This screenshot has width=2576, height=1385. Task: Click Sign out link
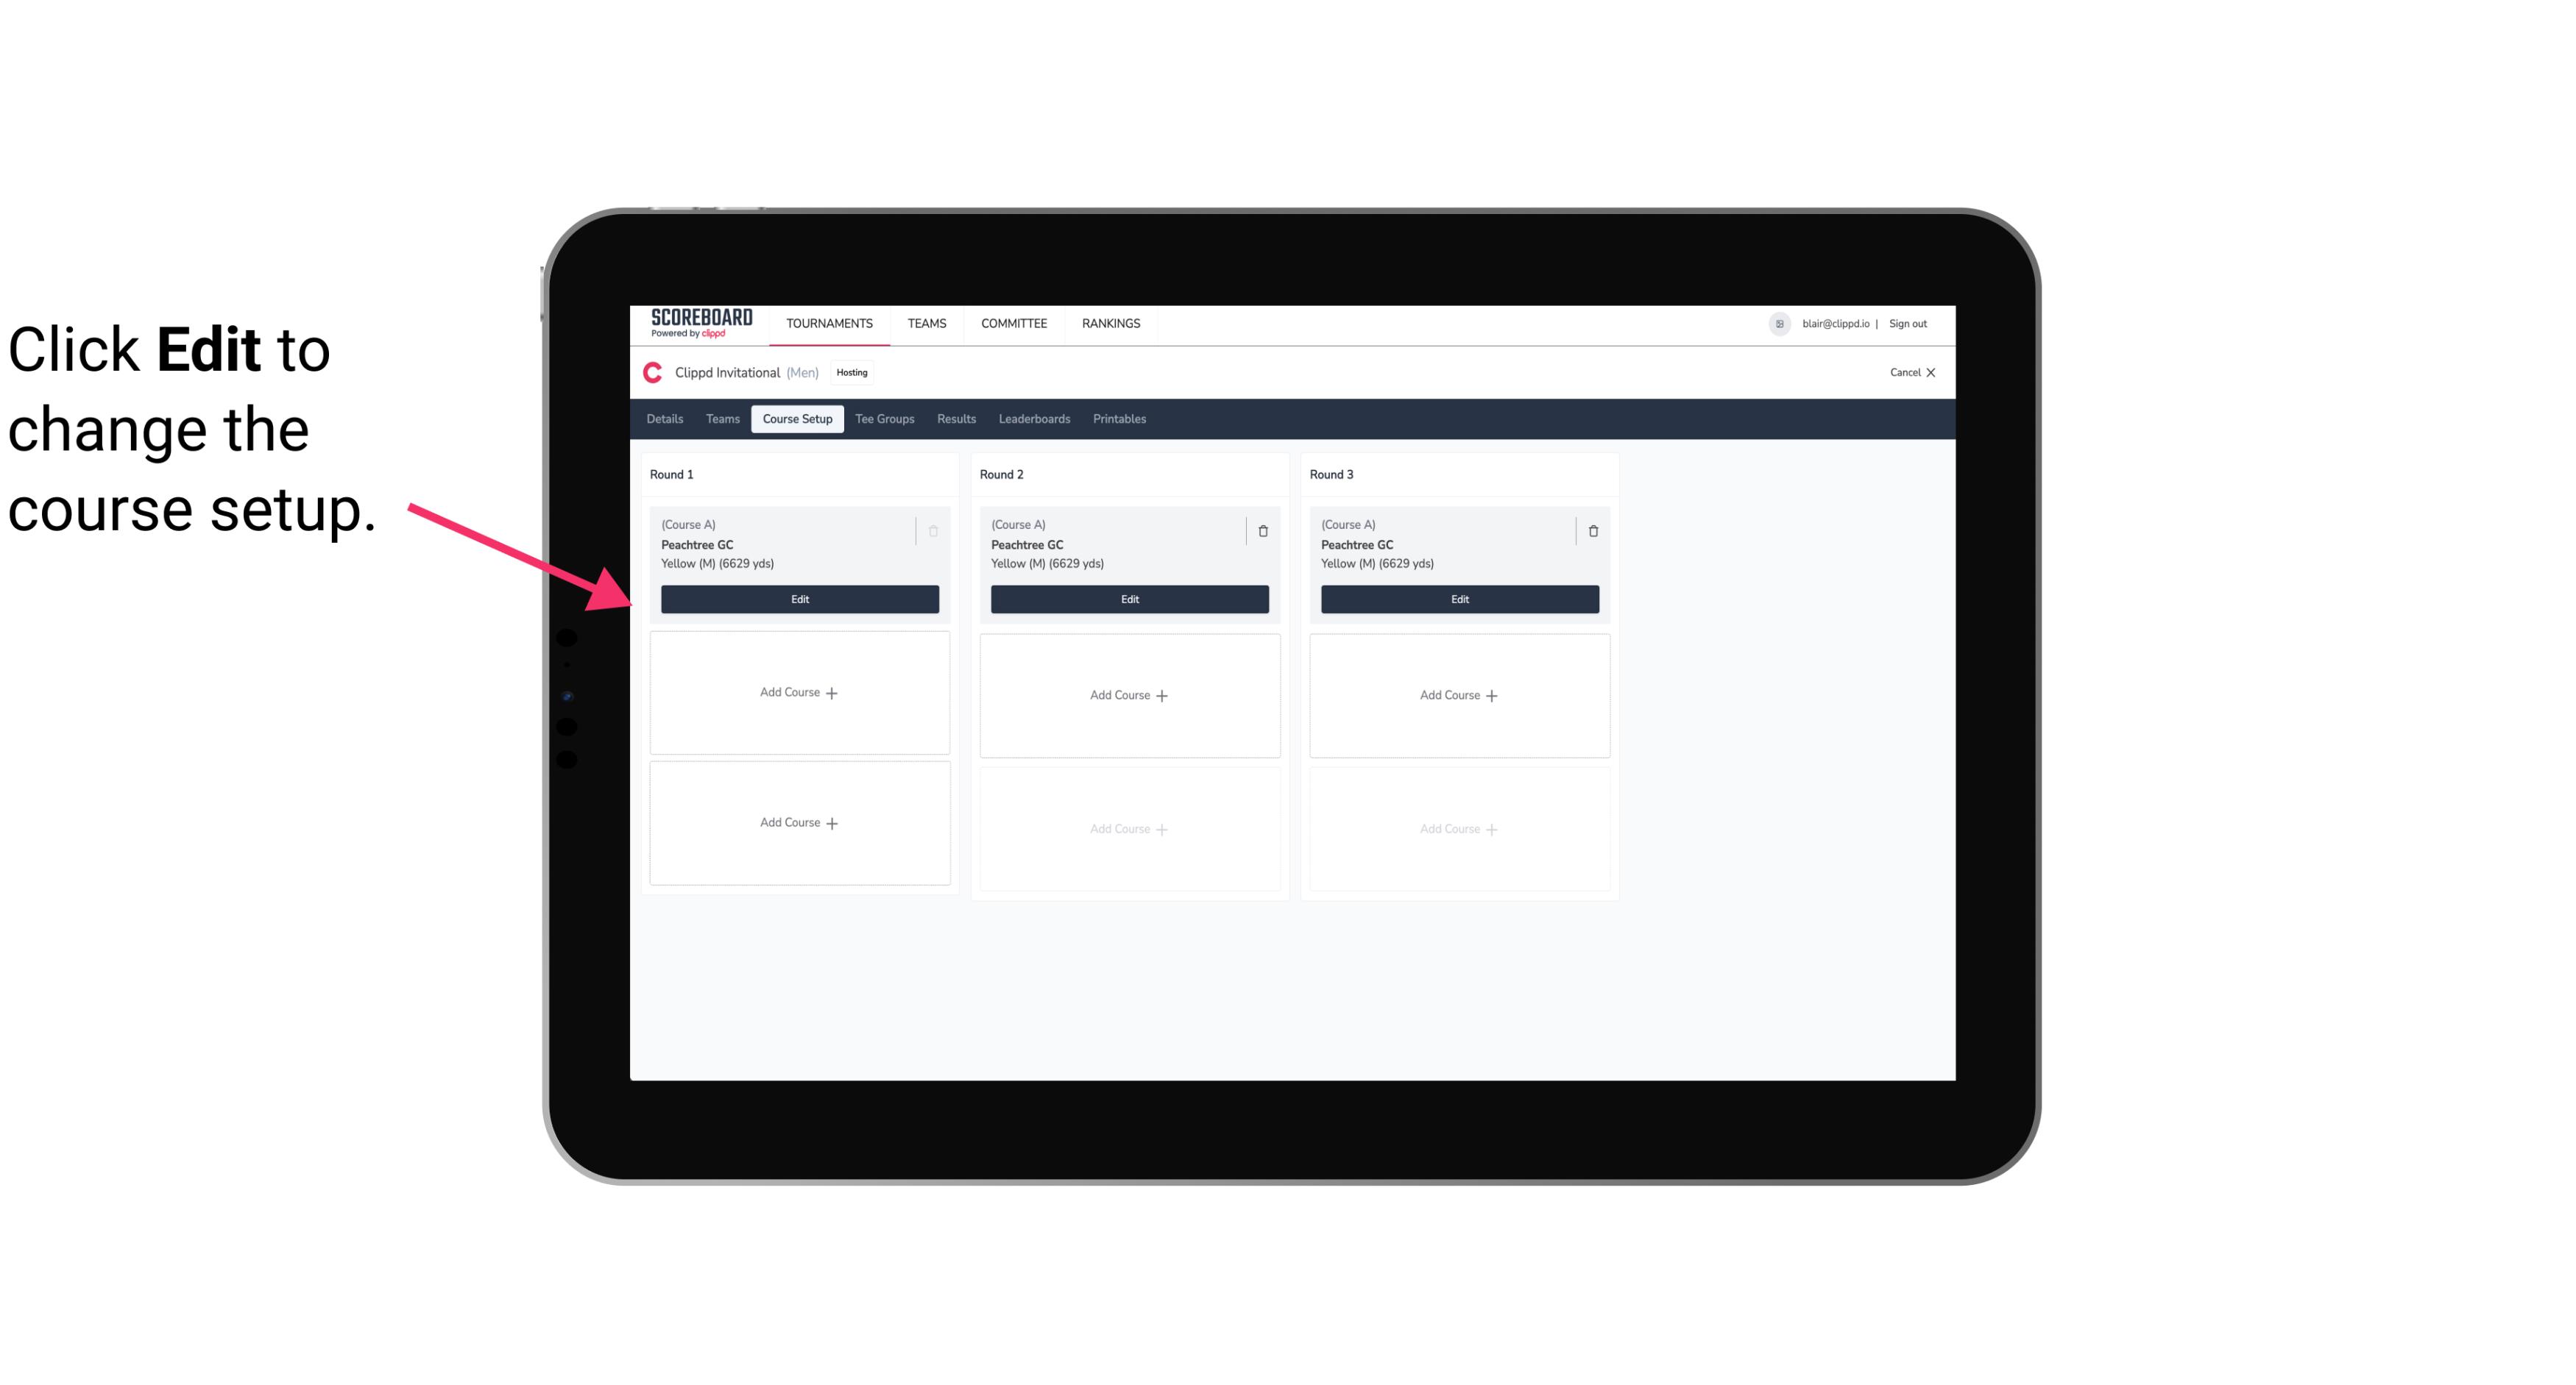(1907, 322)
